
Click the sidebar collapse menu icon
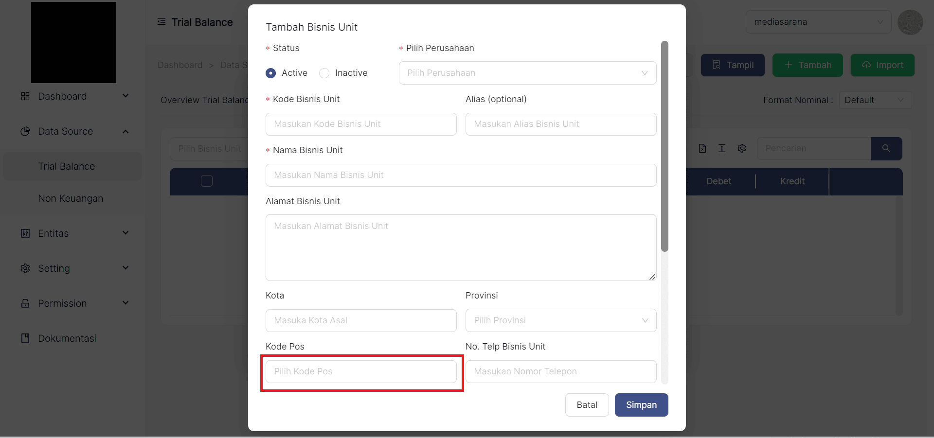click(x=162, y=22)
